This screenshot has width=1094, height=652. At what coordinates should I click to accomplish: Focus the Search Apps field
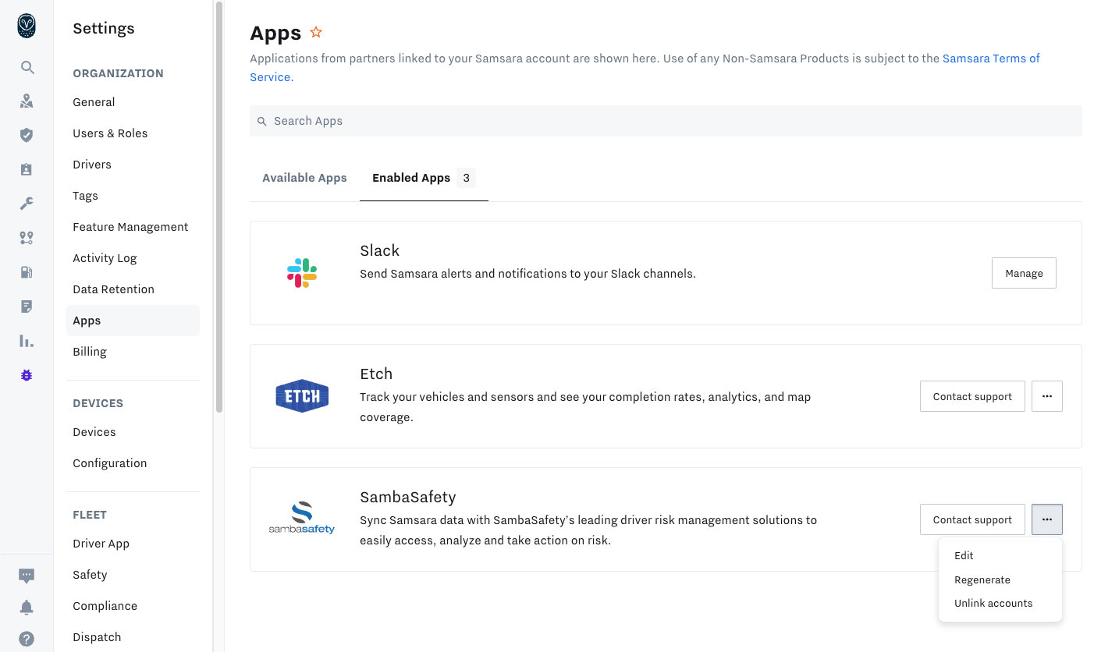(666, 121)
